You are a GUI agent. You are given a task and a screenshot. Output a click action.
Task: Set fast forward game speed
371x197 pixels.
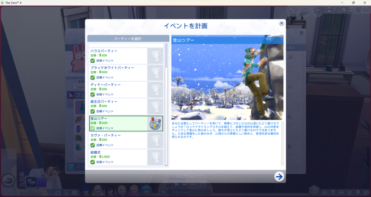point(185,185)
